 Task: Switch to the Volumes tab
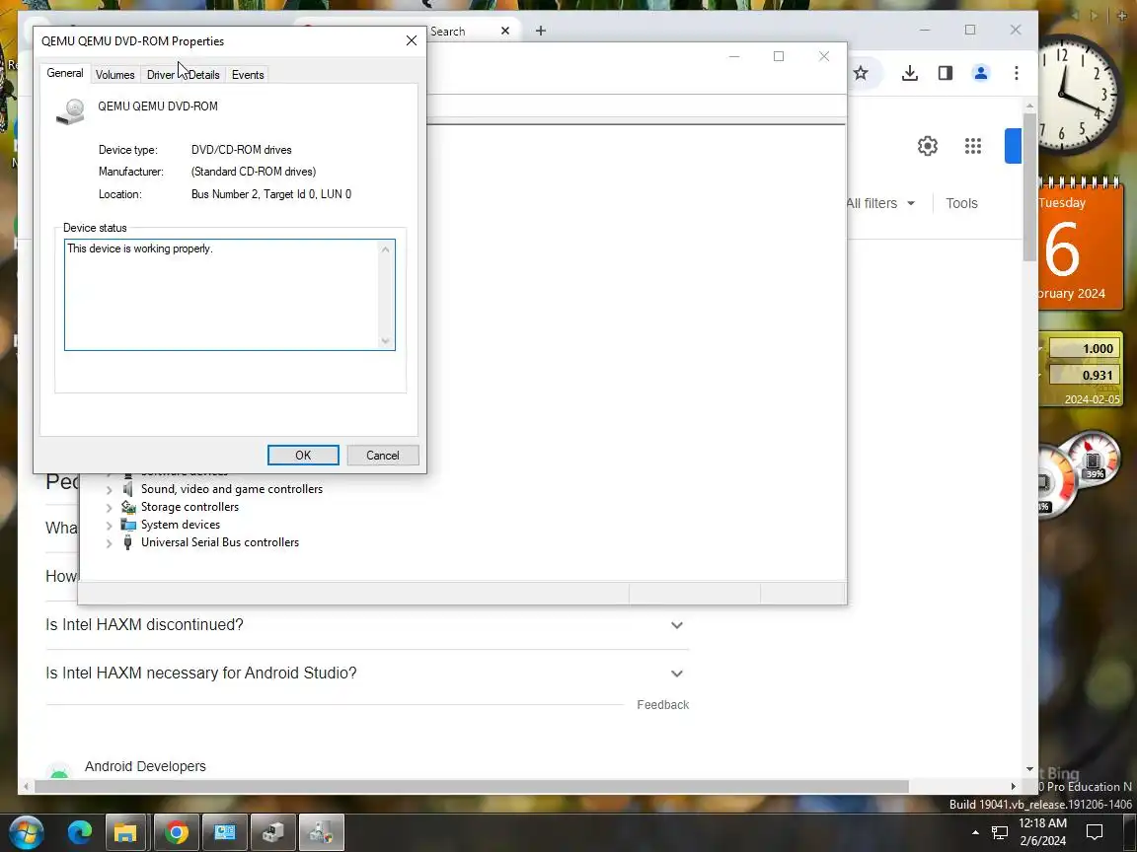(x=114, y=75)
